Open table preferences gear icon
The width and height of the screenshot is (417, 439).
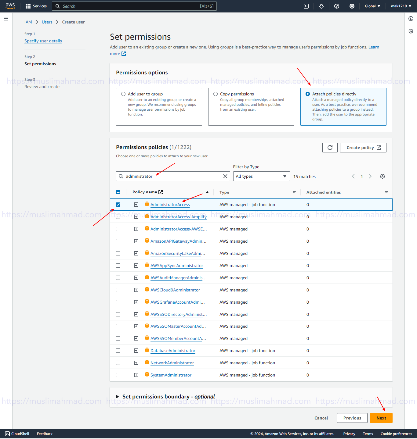(383, 176)
